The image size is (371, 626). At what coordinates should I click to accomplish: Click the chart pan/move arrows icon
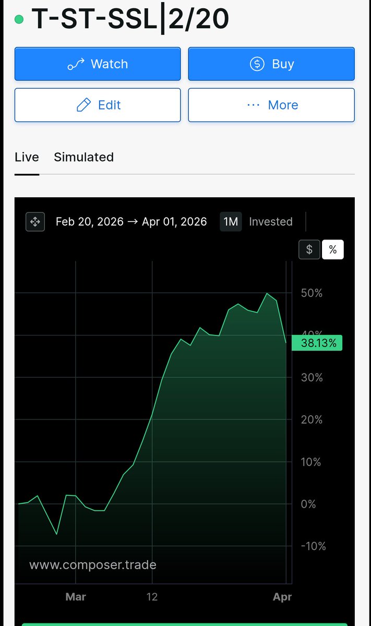click(x=35, y=222)
